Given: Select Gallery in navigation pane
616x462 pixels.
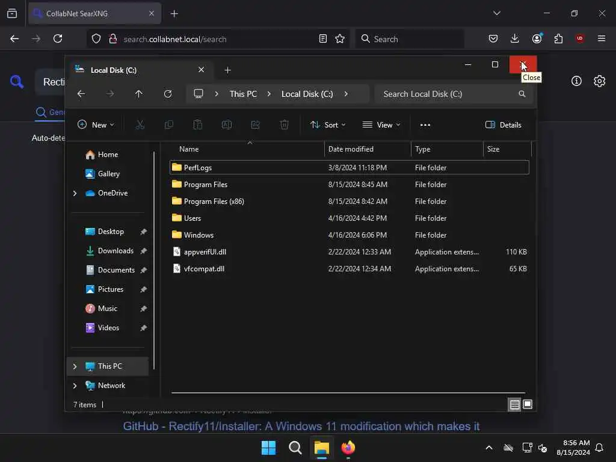Looking at the screenshot, I should pyautogui.click(x=107, y=174).
